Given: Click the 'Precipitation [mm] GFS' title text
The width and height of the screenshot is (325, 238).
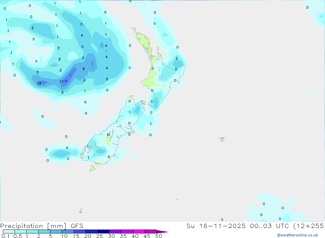Looking at the screenshot, I should pyautogui.click(x=42, y=226).
